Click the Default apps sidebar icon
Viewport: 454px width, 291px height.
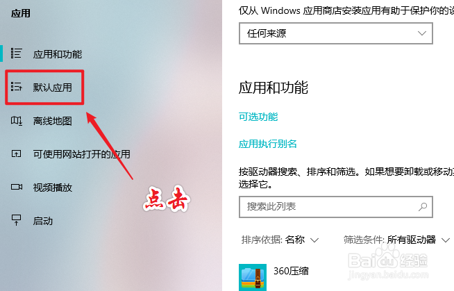[x=16, y=87]
